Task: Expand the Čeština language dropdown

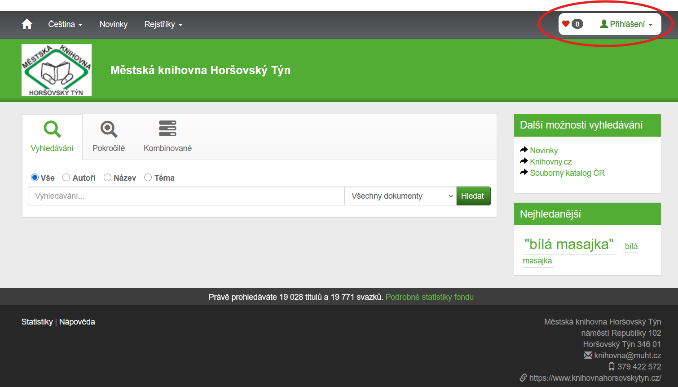Action: coord(65,24)
